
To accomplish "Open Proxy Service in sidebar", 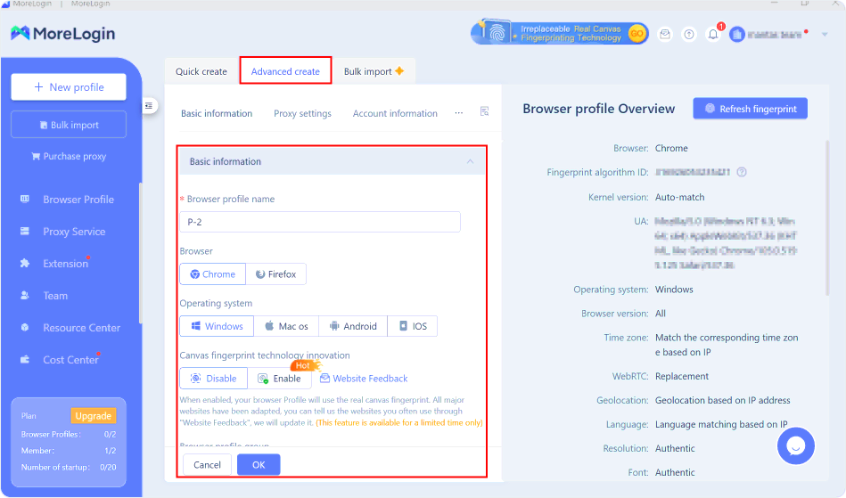I will point(74,232).
